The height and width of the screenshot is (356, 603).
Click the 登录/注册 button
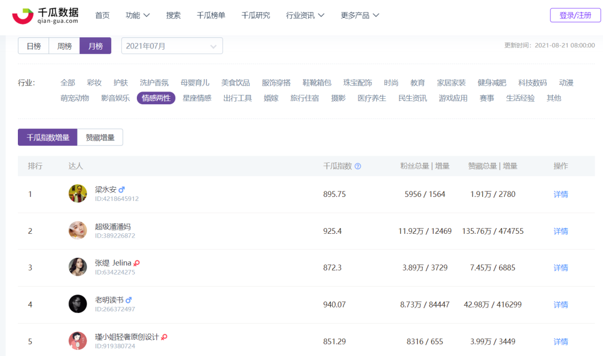[575, 16]
